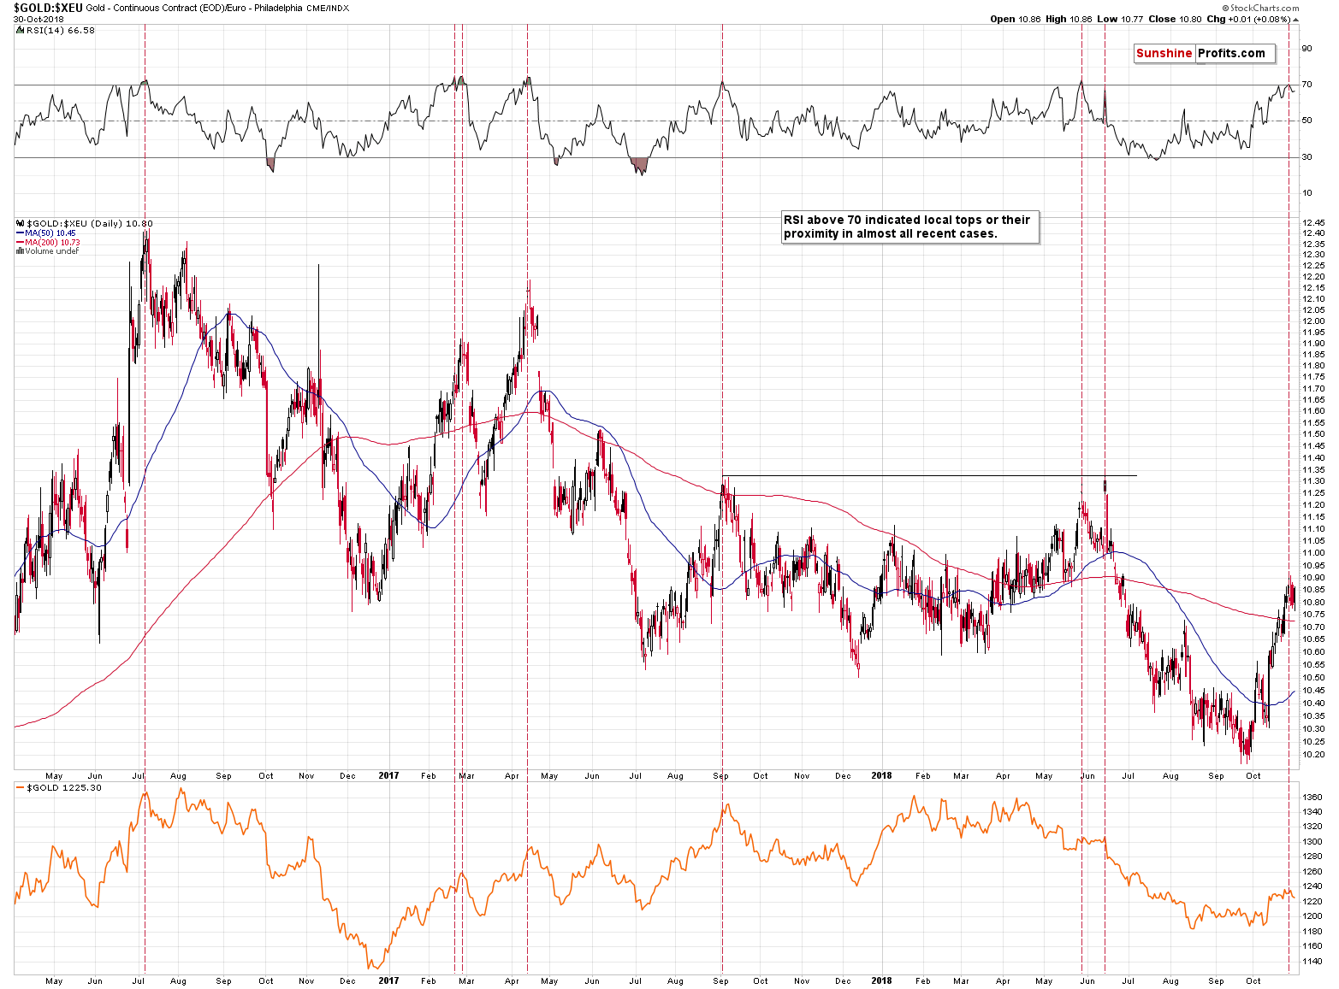Click the candlestick icon beside $GOLD:$XEU (Daily)
This screenshot has width=1339, height=989.
20,224
